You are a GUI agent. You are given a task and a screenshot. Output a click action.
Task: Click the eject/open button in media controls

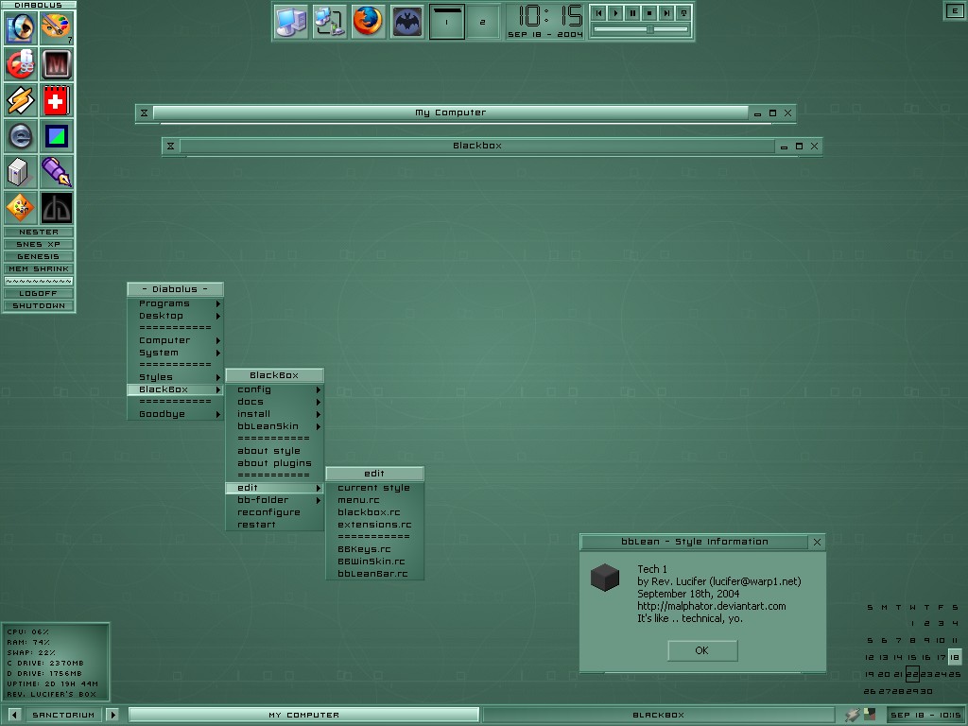click(684, 13)
